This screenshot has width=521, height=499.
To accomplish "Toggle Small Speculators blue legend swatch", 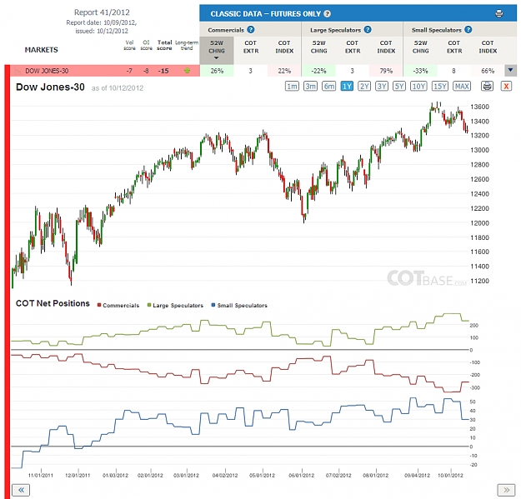I will pyautogui.click(x=213, y=305).
